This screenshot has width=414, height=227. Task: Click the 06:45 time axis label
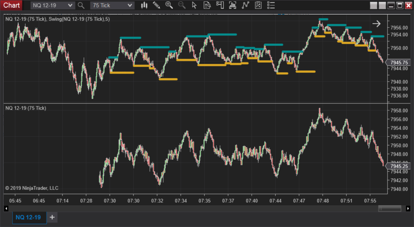[39, 201]
